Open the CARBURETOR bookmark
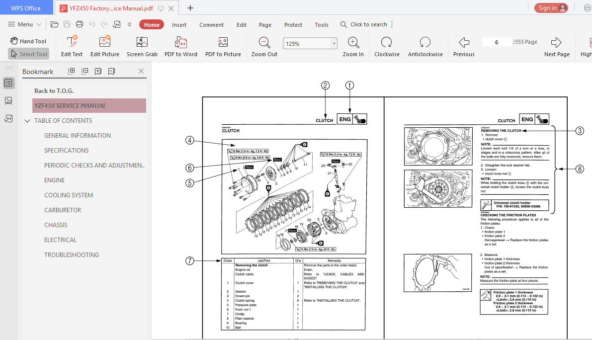Viewport: 592px width, 340px height. (x=63, y=210)
